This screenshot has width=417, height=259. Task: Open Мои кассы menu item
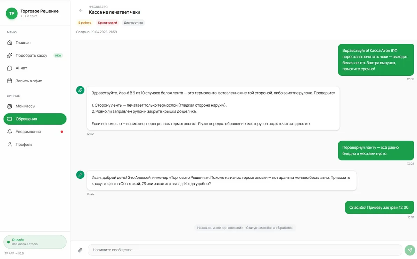(x=35, y=106)
